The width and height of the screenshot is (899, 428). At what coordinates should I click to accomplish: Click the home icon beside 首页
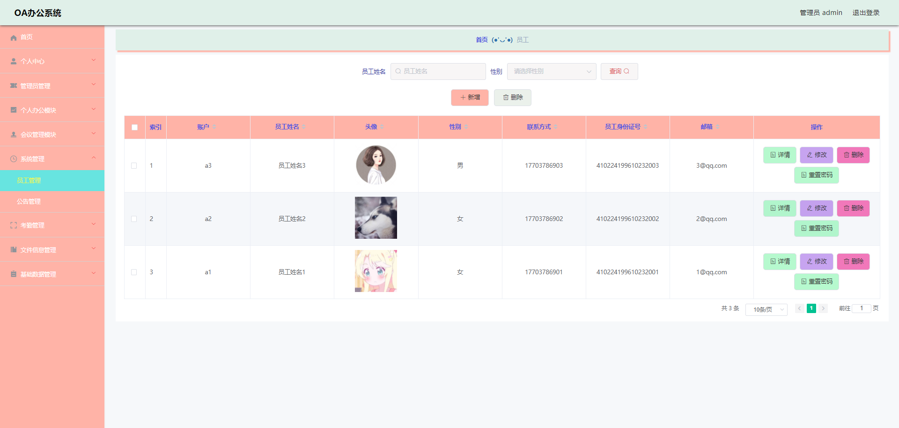coord(14,37)
